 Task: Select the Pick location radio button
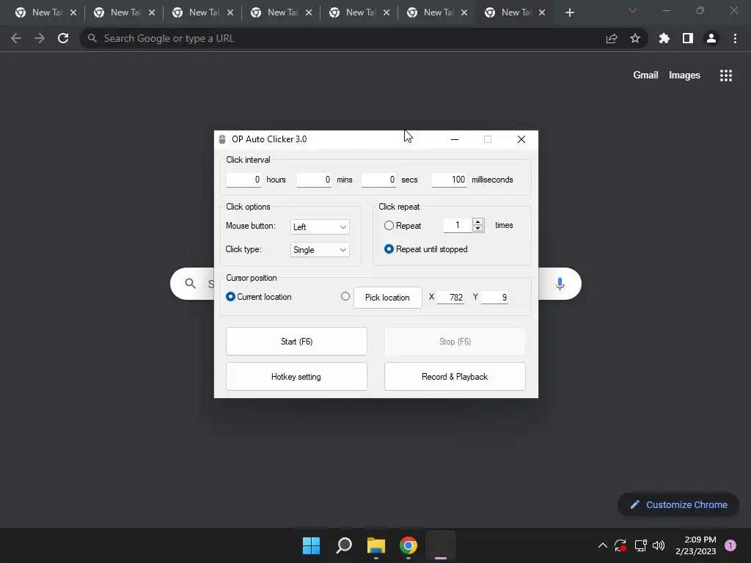pyautogui.click(x=345, y=296)
